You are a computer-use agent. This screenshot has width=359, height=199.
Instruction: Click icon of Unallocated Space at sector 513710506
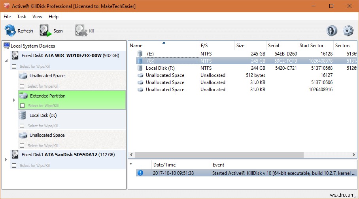click(140, 82)
